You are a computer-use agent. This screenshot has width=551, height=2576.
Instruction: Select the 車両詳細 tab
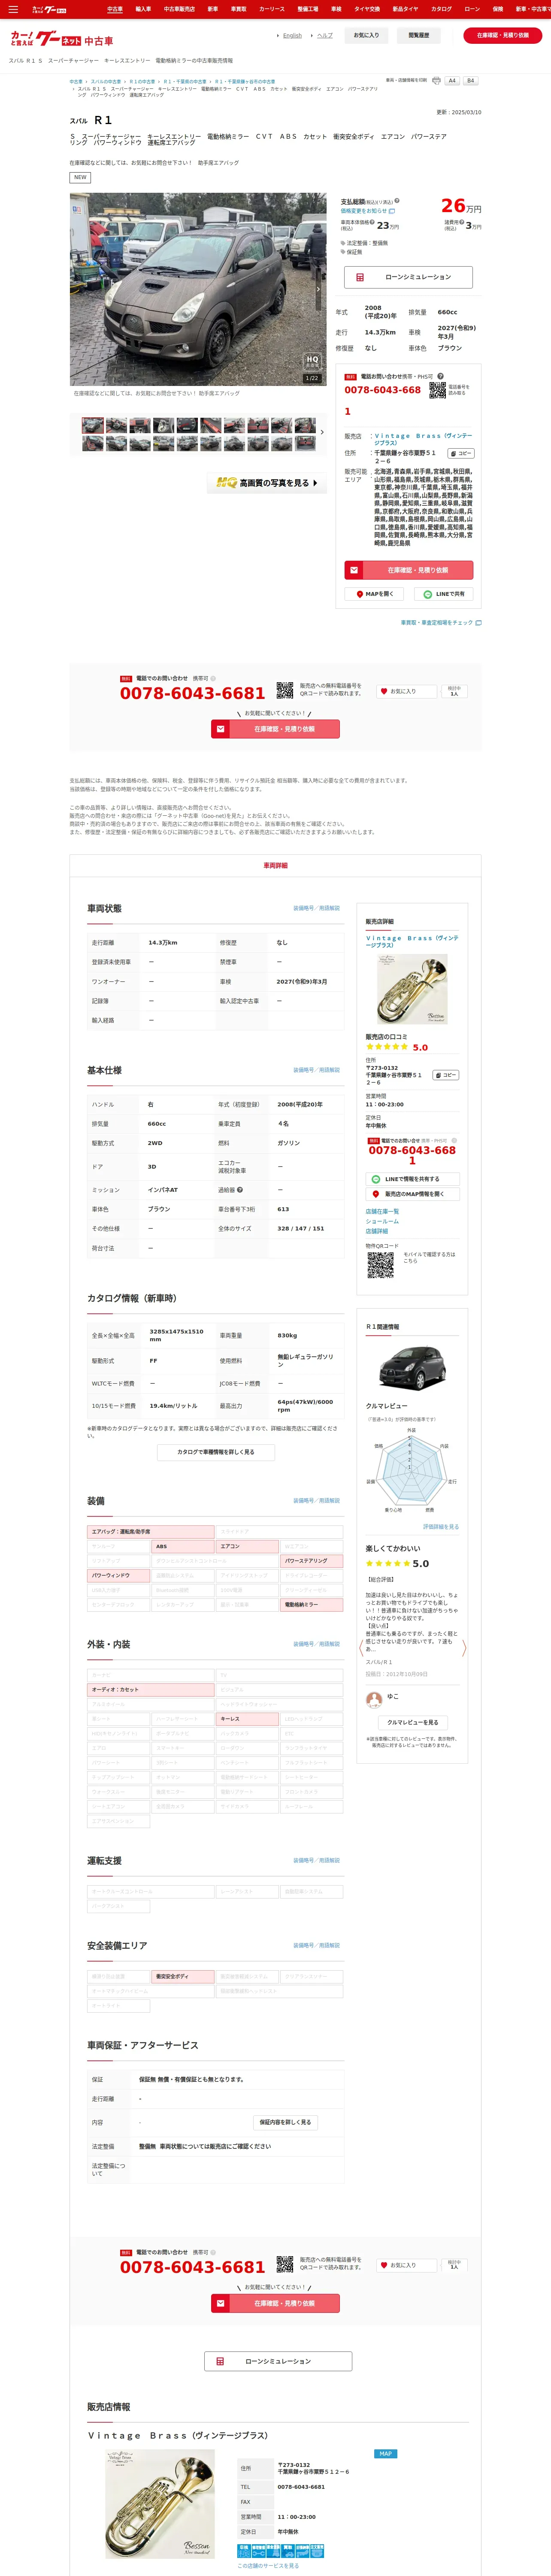point(275,865)
